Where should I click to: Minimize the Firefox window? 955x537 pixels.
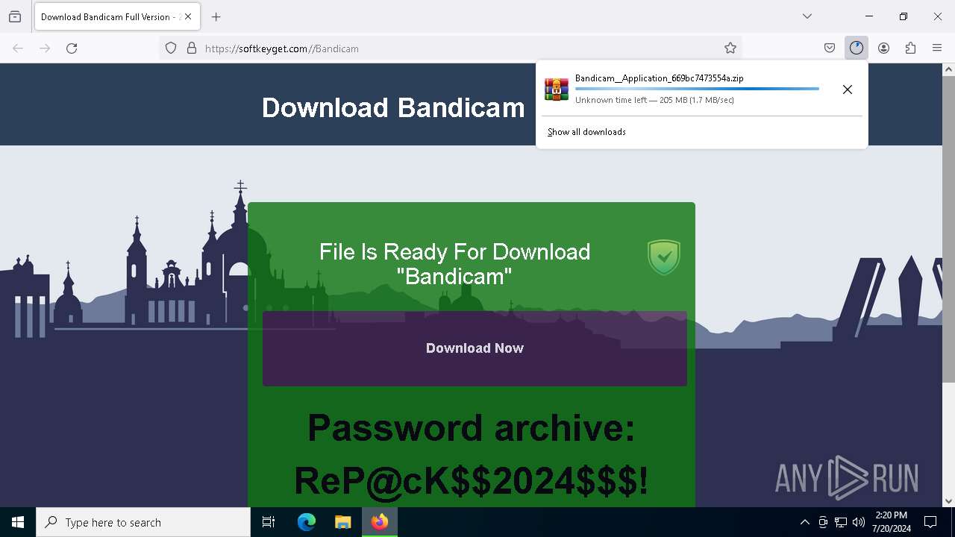pyautogui.click(x=869, y=16)
